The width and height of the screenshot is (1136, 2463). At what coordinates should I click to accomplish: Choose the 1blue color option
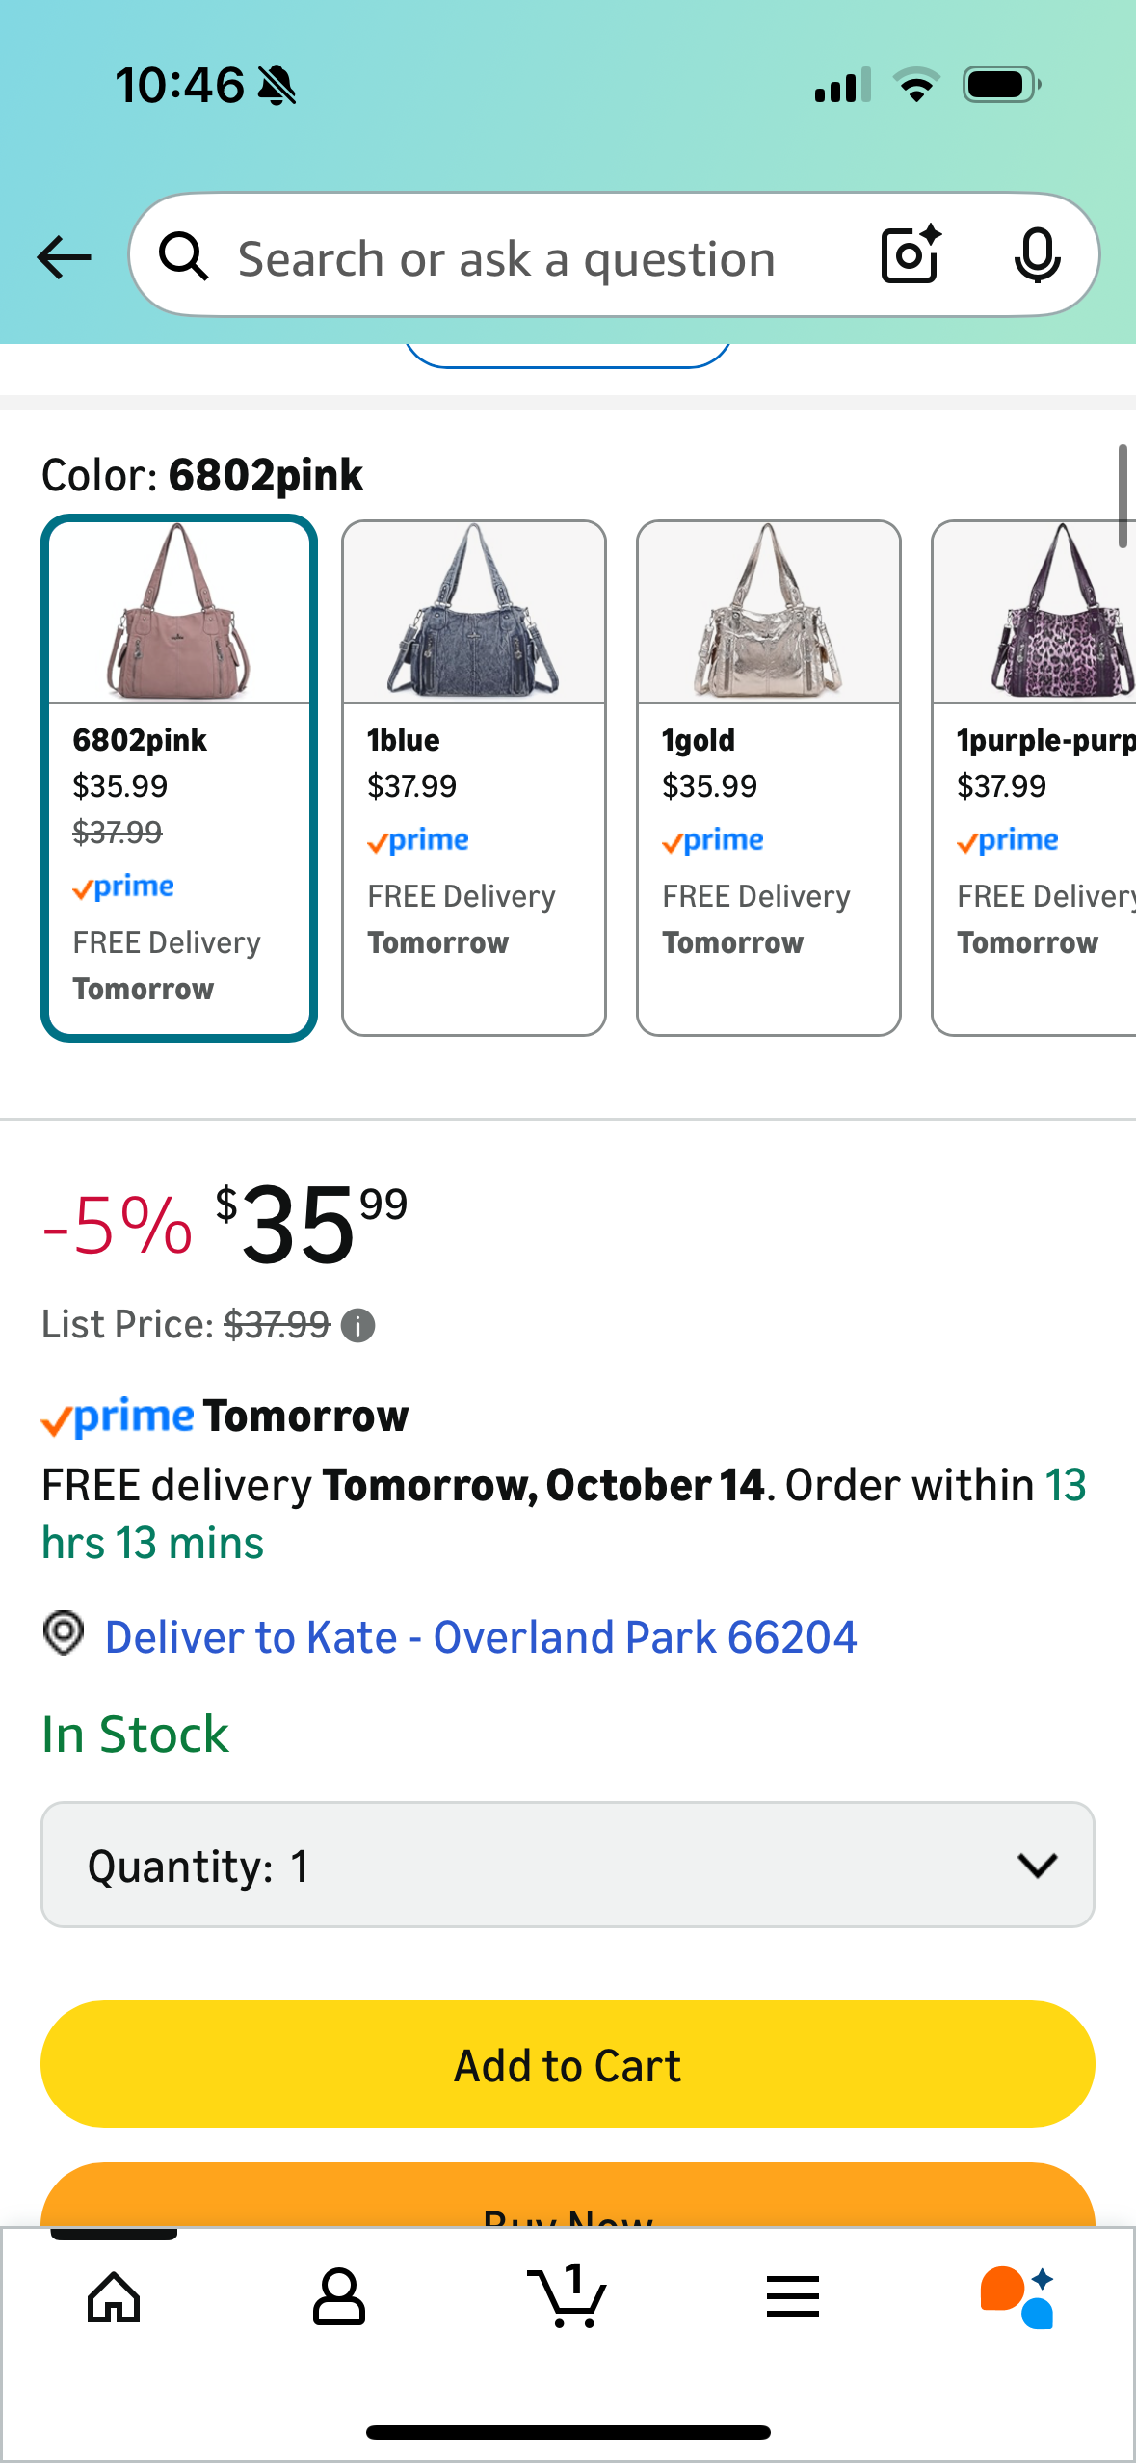[474, 778]
